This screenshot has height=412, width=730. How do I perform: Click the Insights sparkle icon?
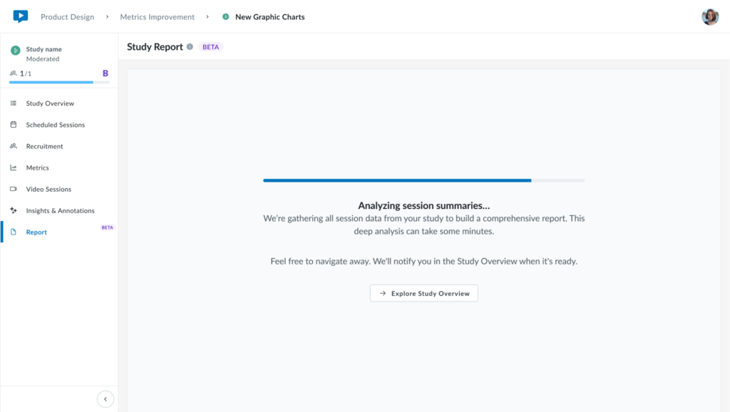(x=14, y=210)
